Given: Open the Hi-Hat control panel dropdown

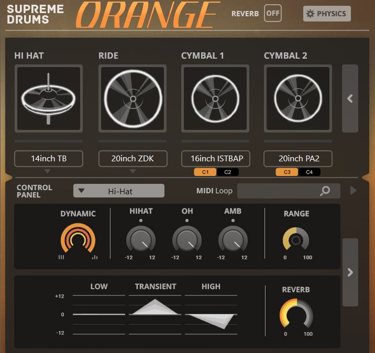Looking at the screenshot, I should pyautogui.click(x=119, y=191).
